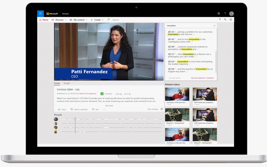This screenshot has width=267, height=167.
Task: Click the view settings gear icon
Action: point(162,109)
